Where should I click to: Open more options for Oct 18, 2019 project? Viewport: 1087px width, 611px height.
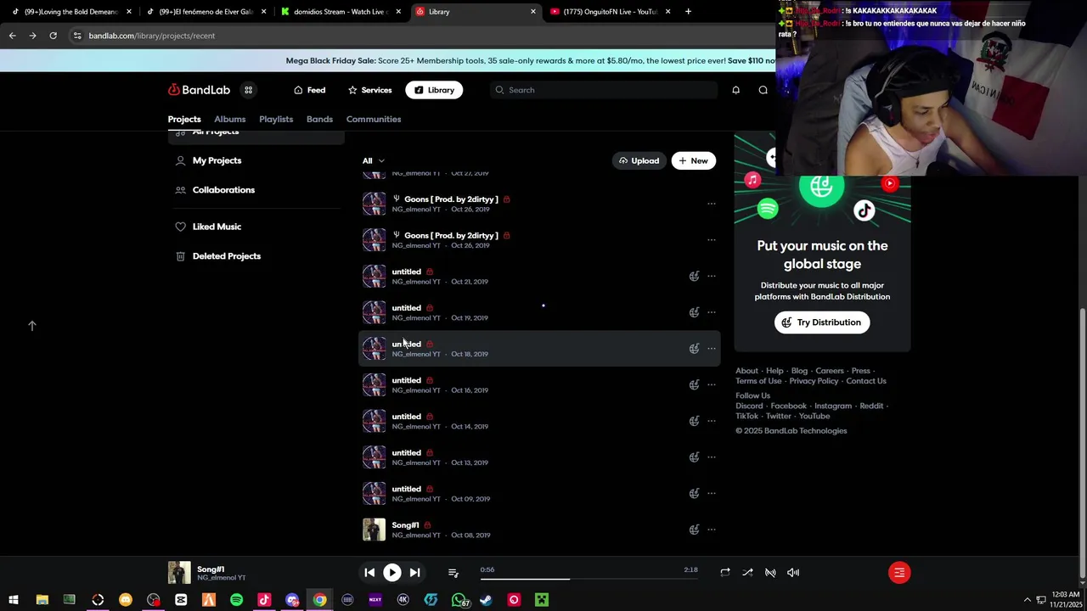(x=712, y=349)
